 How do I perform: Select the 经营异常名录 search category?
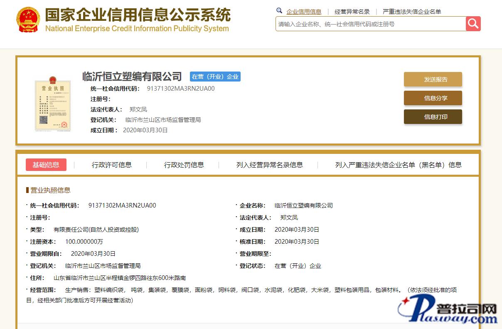click(x=352, y=12)
